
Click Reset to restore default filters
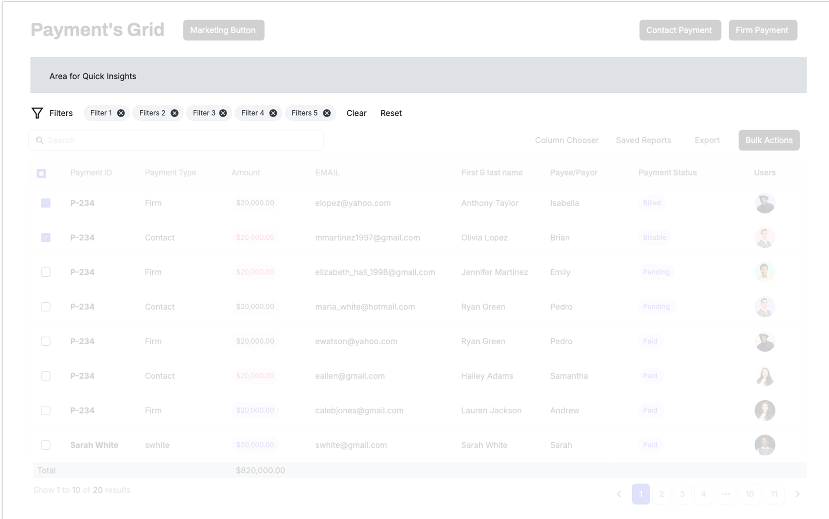pos(391,113)
